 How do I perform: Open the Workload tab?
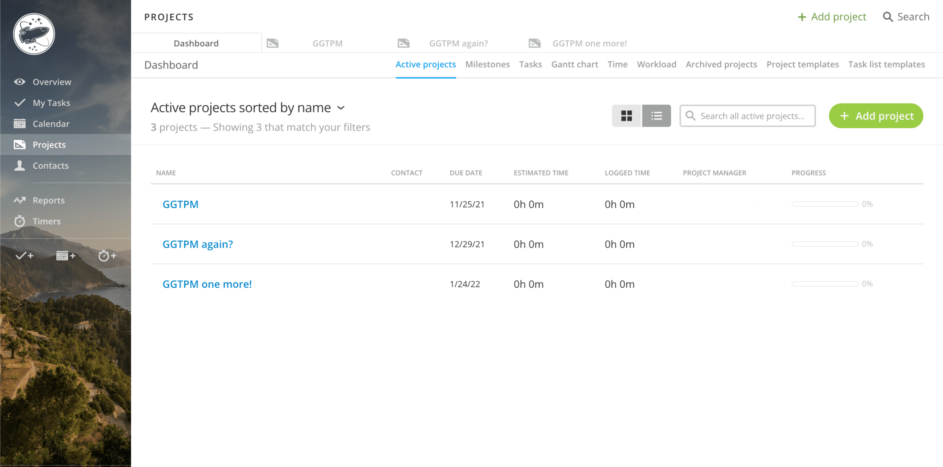click(x=657, y=64)
